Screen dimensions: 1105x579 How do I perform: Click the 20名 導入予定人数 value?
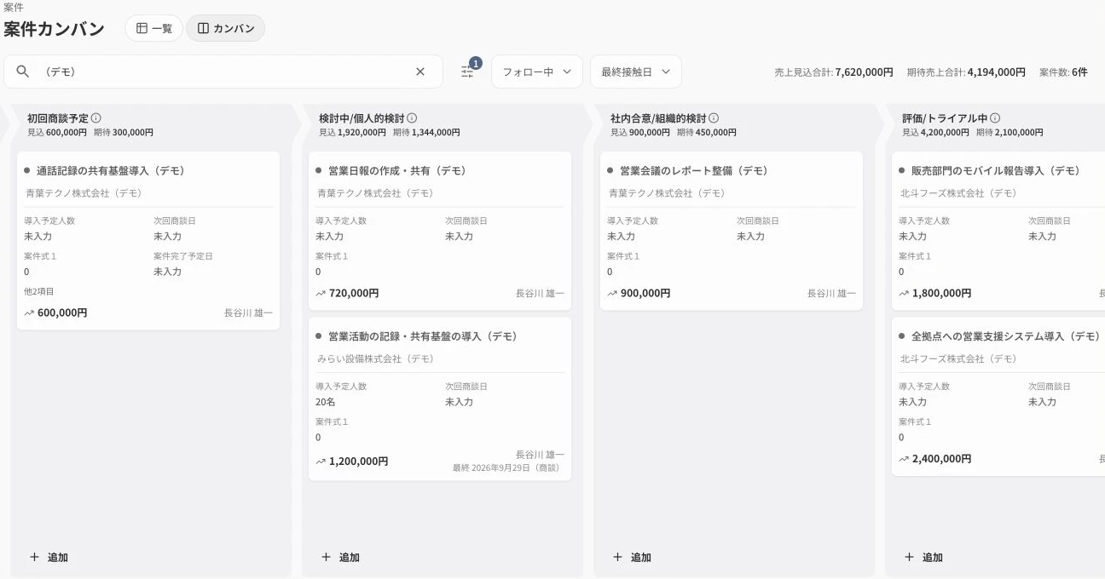pyautogui.click(x=326, y=402)
